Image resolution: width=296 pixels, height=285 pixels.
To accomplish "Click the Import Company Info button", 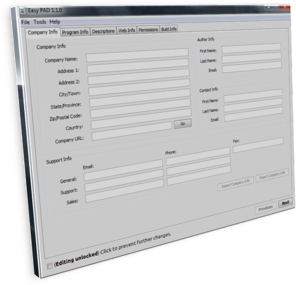I will 235,184.
